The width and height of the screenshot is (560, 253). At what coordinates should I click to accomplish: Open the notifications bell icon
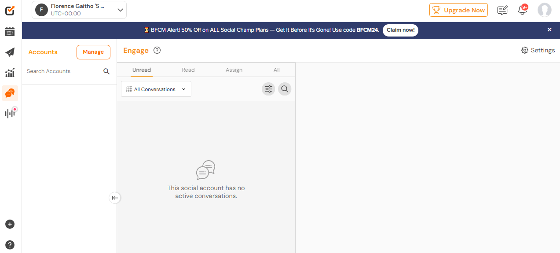coord(522,10)
